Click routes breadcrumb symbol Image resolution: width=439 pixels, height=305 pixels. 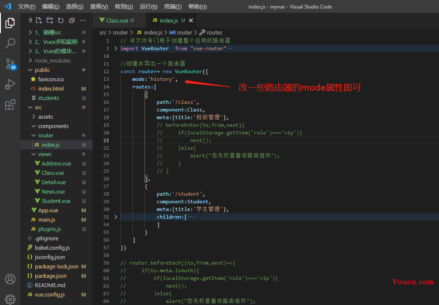(x=211, y=32)
